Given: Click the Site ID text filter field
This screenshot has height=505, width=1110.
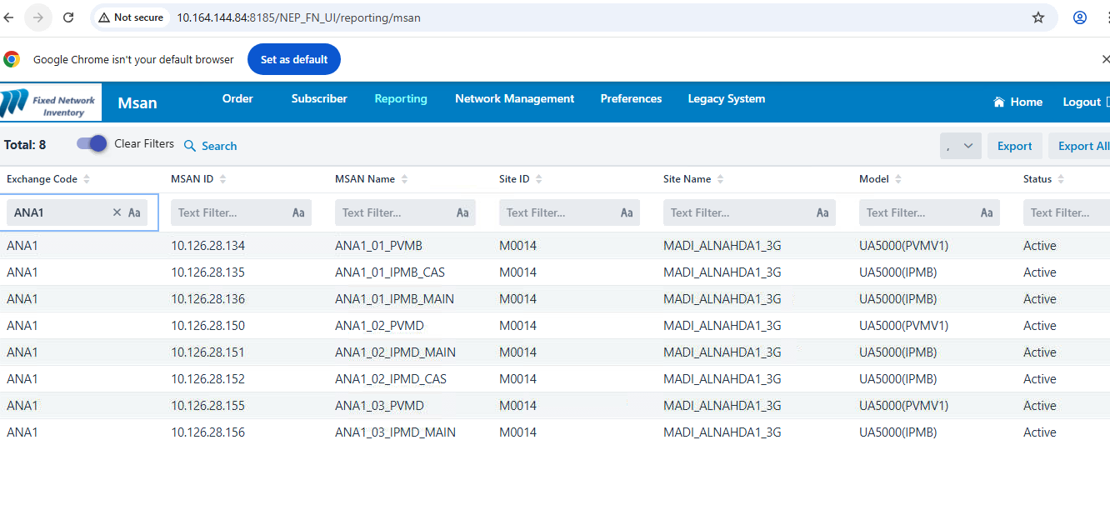Looking at the screenshot, I should click(558, 212).
